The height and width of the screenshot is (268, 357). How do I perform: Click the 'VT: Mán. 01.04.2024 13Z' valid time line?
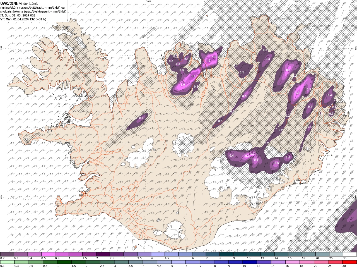(x=17, y=19)
